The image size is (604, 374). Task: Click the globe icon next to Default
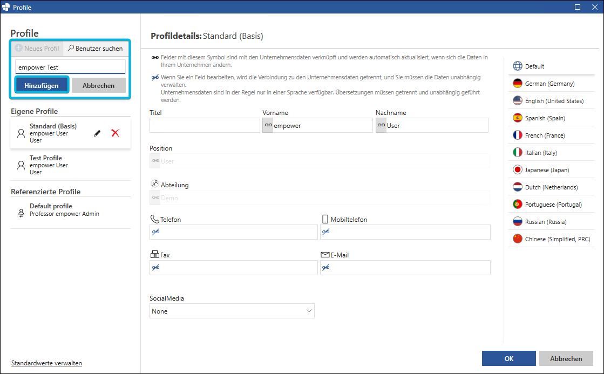[518, 66]
